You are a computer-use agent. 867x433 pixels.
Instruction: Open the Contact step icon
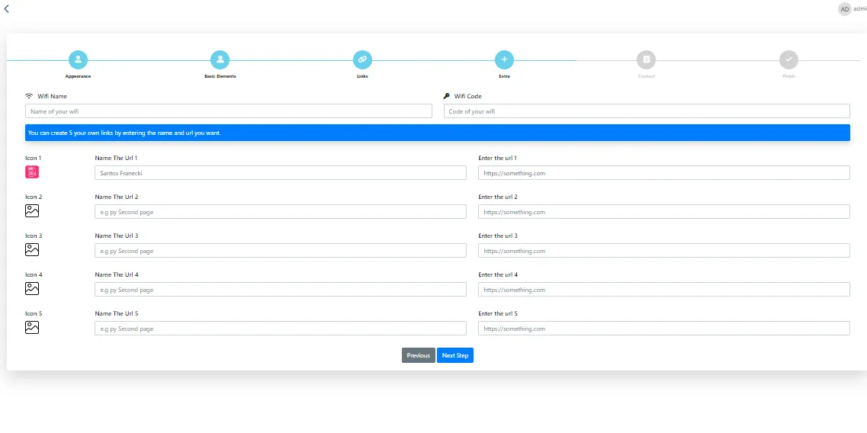[x=646, y=59]
